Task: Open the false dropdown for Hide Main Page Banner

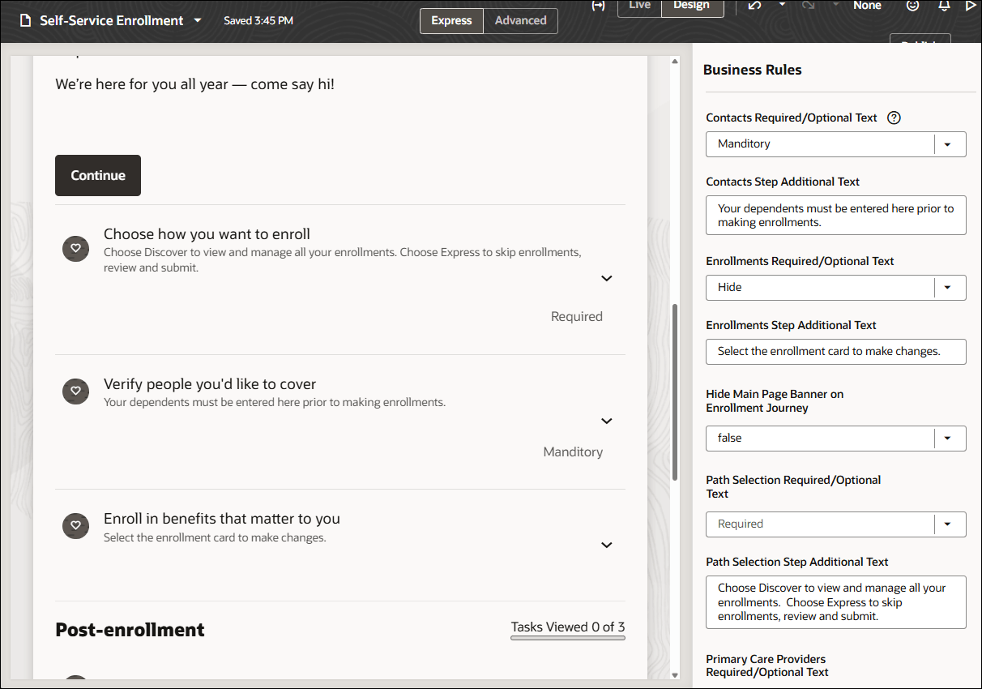Action: click(948, 439)
